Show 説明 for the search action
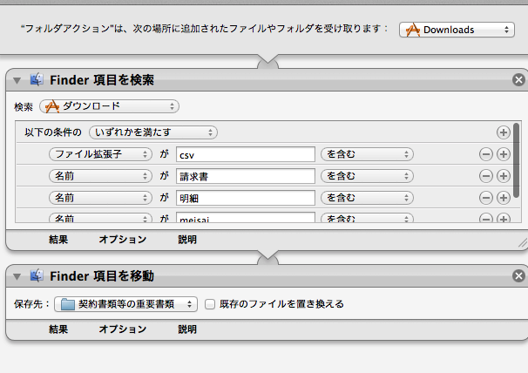The image size is (528, 373). point(187,239)
